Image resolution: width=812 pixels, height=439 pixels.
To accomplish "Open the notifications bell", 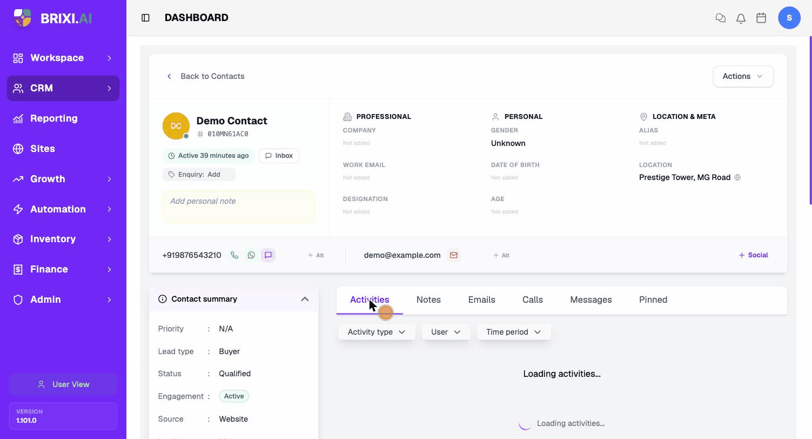I will point(741,18).
